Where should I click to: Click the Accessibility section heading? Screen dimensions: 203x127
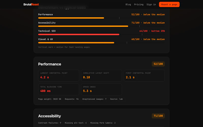tap(49, 116)
